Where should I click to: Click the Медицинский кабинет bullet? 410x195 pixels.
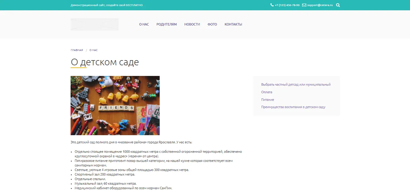123,188
